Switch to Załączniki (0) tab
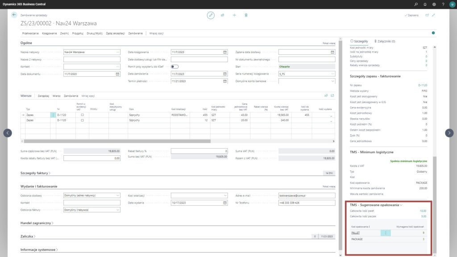Screen dimensions: 457x257 (385, 41)
